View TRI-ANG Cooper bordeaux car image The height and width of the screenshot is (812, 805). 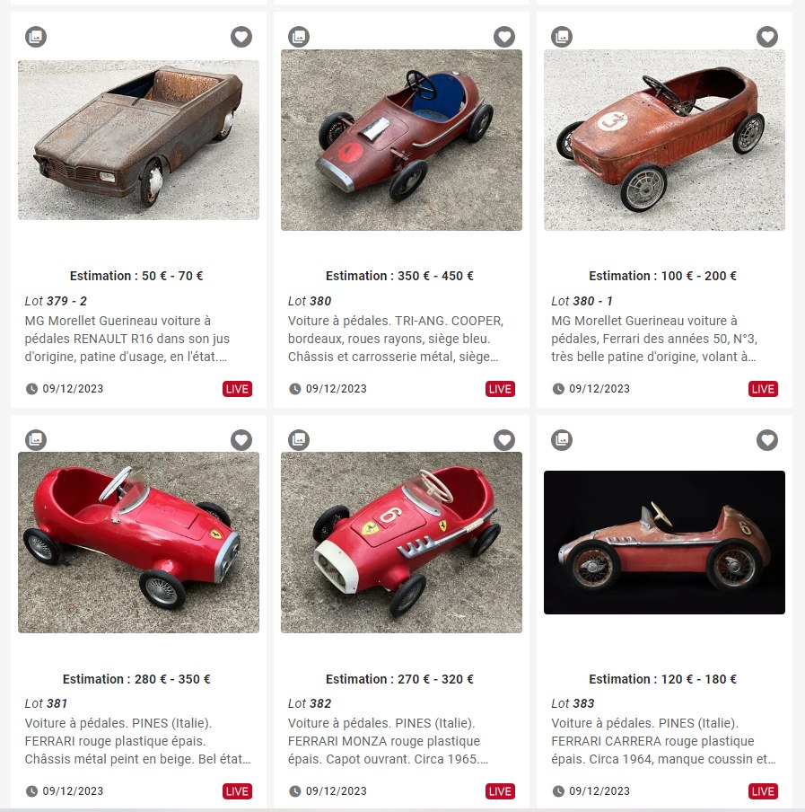[x=401, y=140]
